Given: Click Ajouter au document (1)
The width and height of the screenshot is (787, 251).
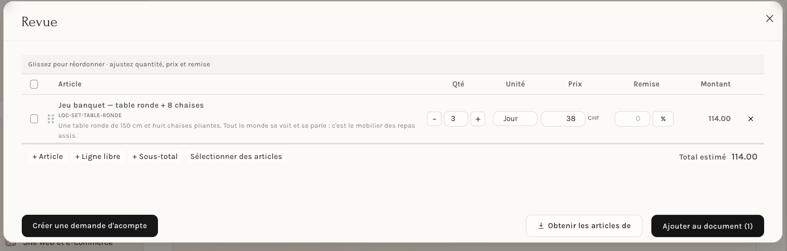Looking at the screenshot, I should [x=708, y=226].
